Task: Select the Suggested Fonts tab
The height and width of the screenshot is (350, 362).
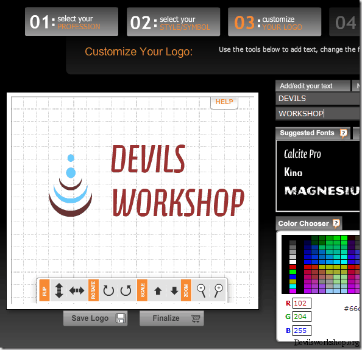Action: 313,133
